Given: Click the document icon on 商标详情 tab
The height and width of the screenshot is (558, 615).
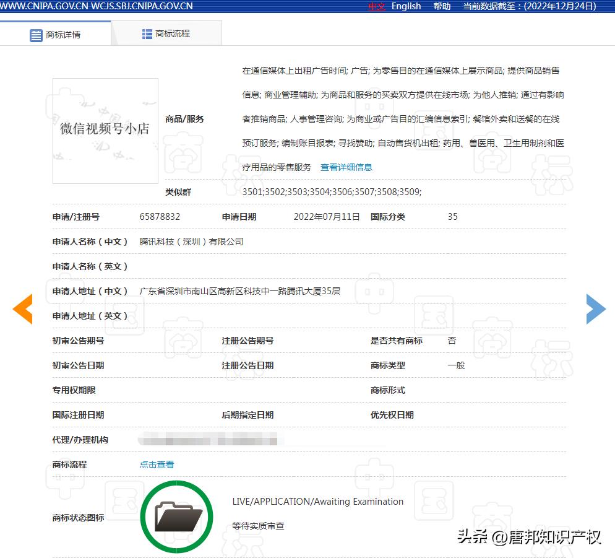Looking at the screenshot, I should [x=37, y=35].
